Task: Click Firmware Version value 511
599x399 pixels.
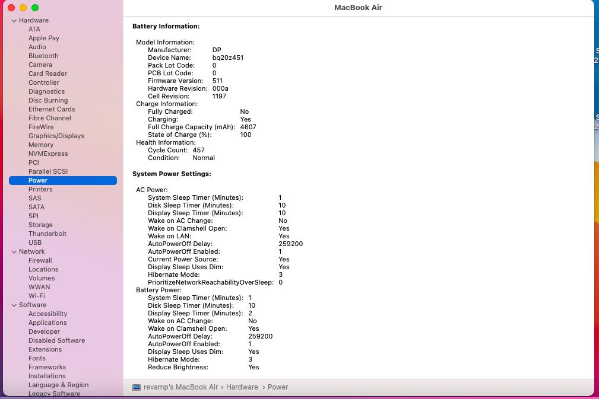Action: click(217, 81)
